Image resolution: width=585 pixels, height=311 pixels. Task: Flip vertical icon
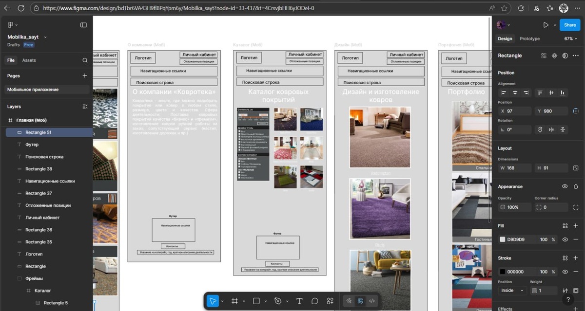(563, 129)
